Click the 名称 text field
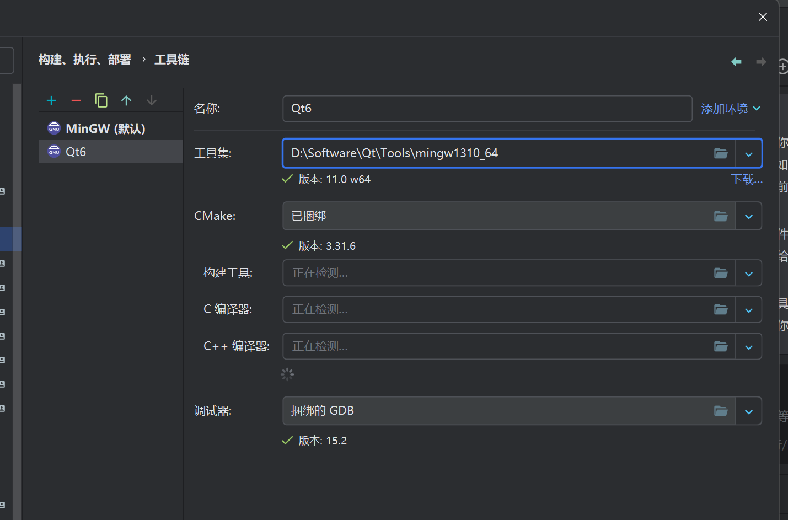The image size is (788, 520). click(487, 109)
